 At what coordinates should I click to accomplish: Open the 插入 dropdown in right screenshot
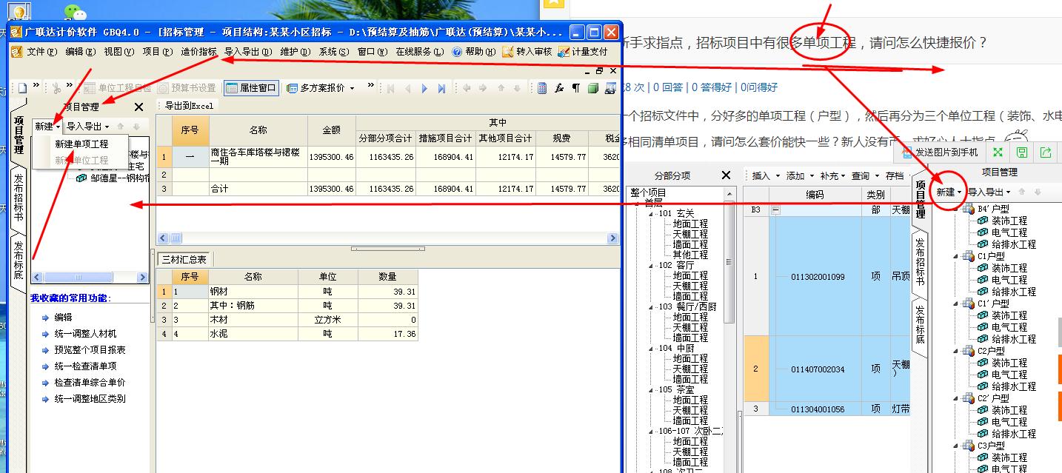pos(765,176)
